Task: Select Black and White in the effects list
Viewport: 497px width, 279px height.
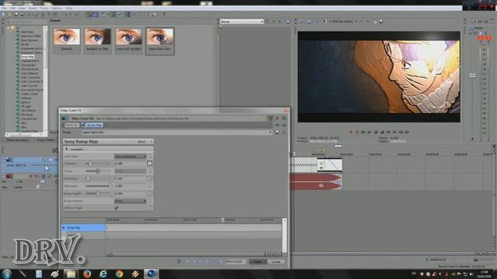Action: pos(31,36)
